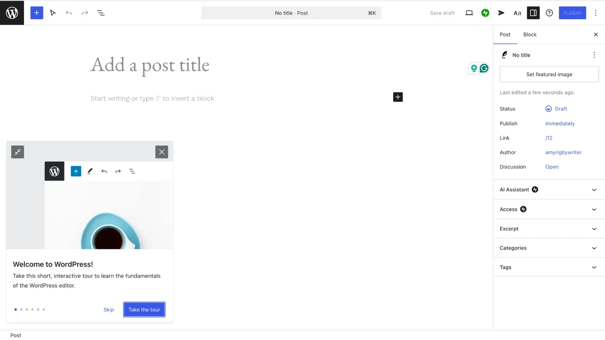The image size is (605, 340).
Task: Expand the Excerpt panel
Action: [594, 228]
